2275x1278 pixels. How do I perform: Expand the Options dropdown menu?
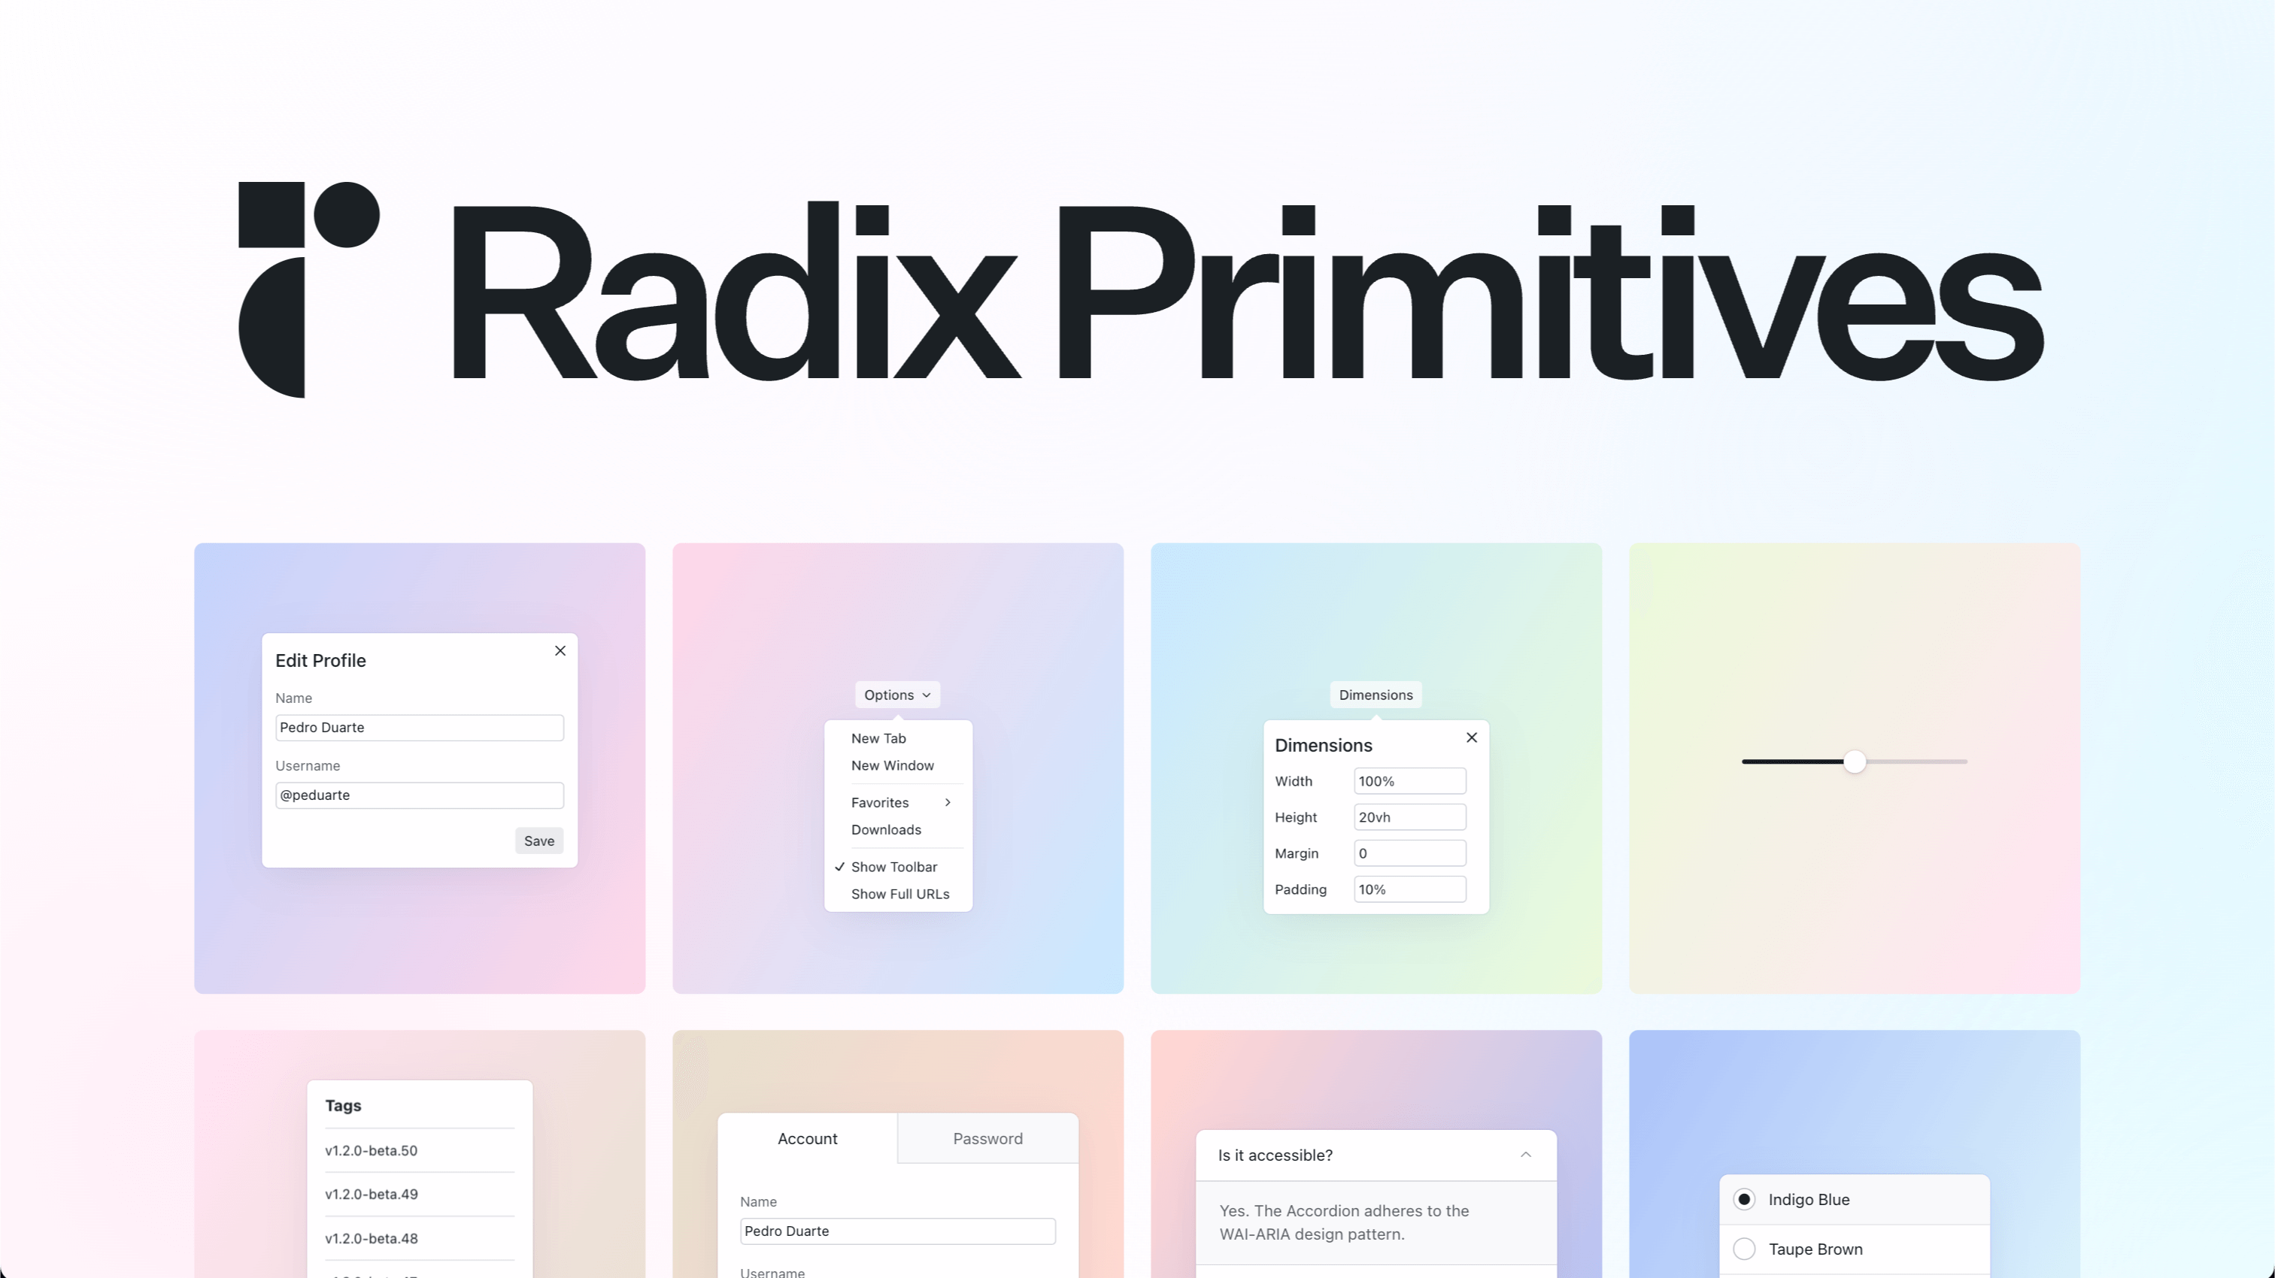click(x=897, y=694)
